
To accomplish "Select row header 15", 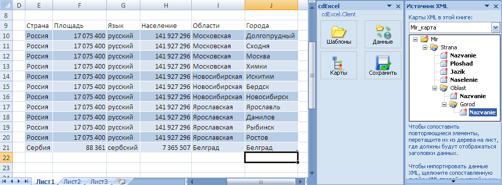I will pos(7,87).
